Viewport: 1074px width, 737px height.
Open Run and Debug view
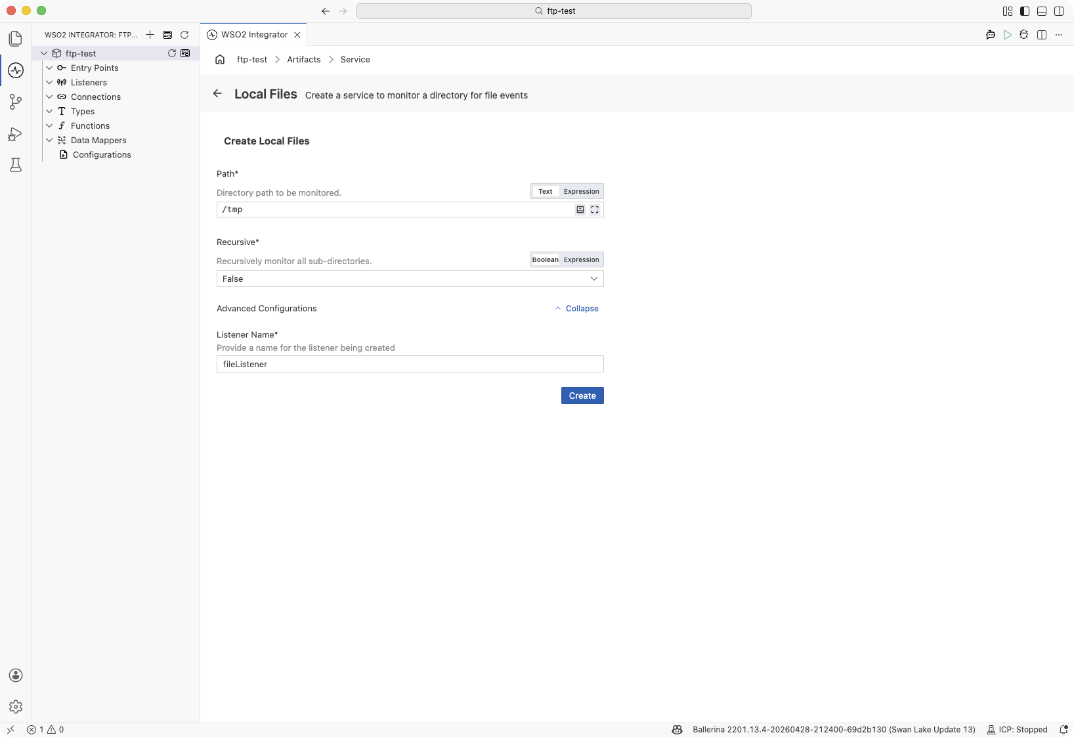[16, 134]
